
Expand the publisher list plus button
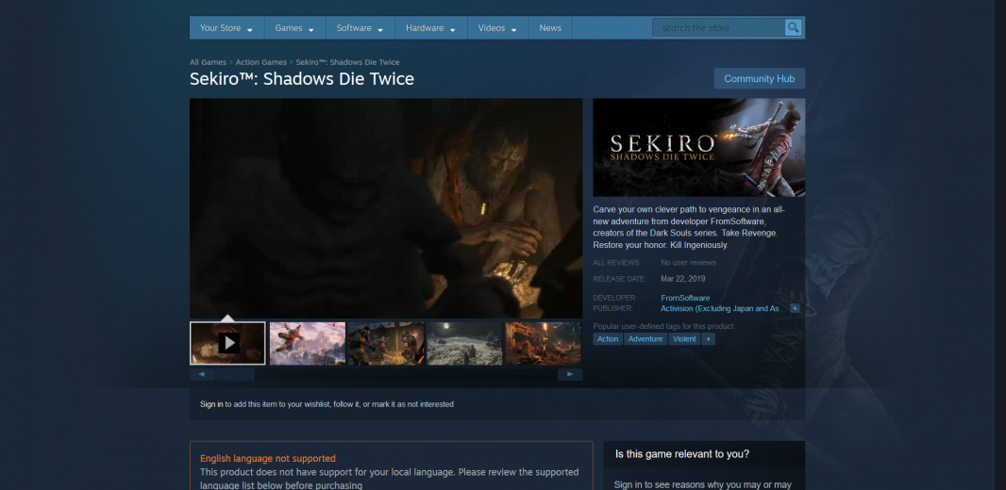click(795, 308)
